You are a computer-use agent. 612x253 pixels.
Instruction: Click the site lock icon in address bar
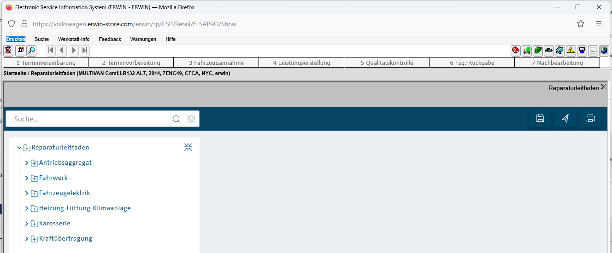click(24, 23)
